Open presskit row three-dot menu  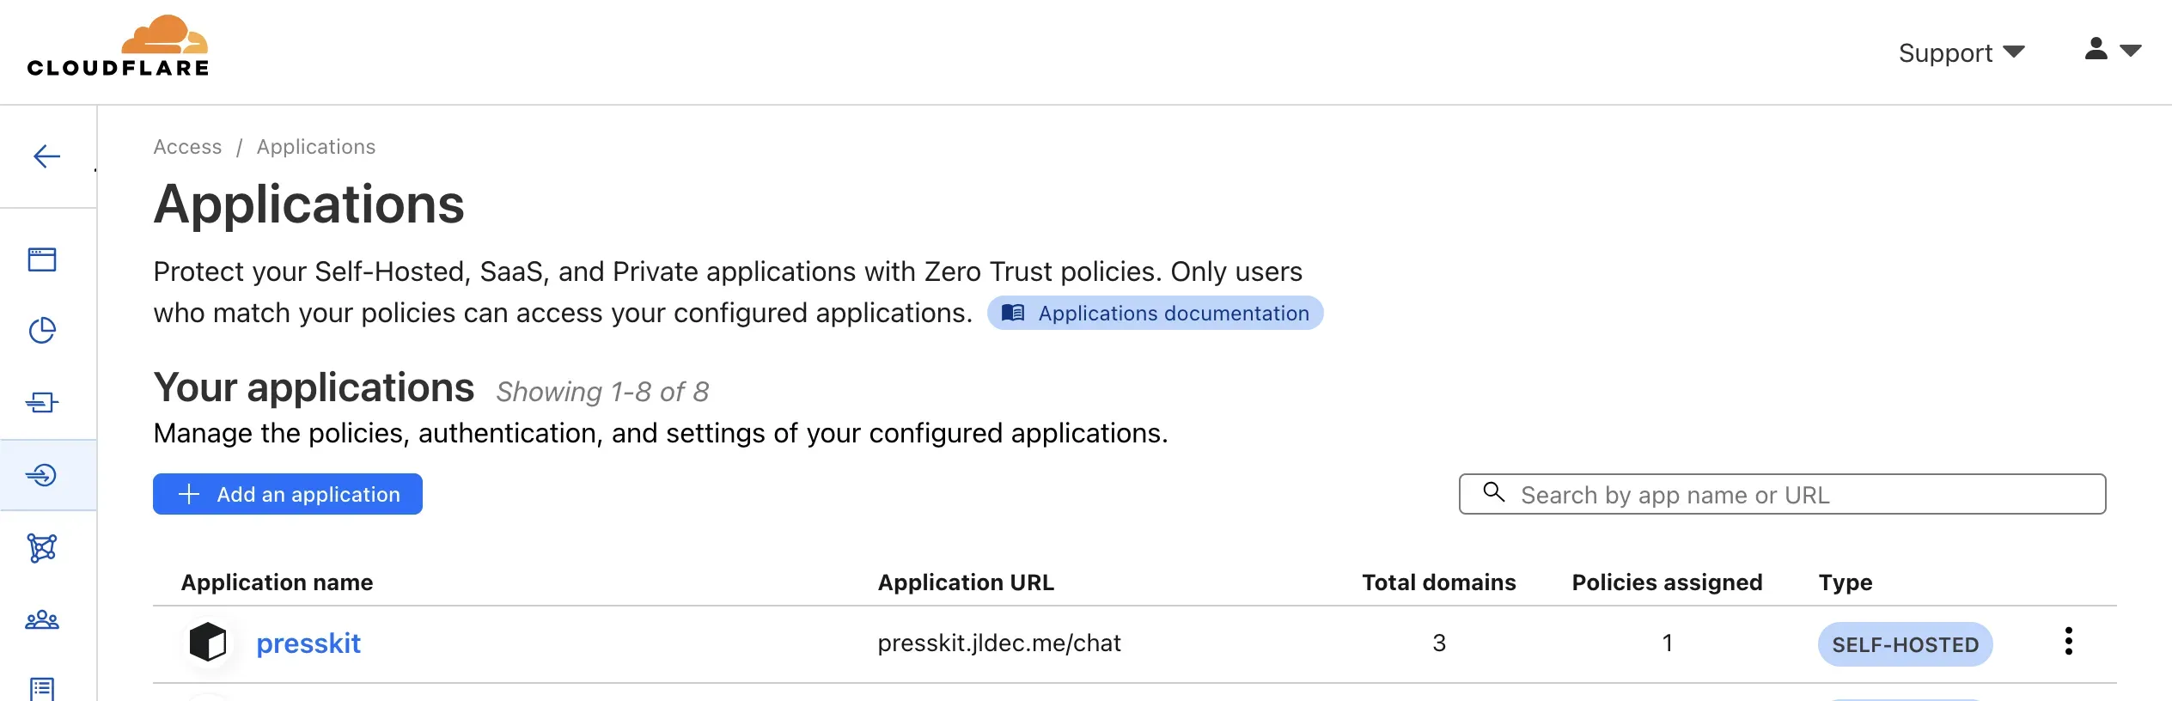pos(2069,642)
